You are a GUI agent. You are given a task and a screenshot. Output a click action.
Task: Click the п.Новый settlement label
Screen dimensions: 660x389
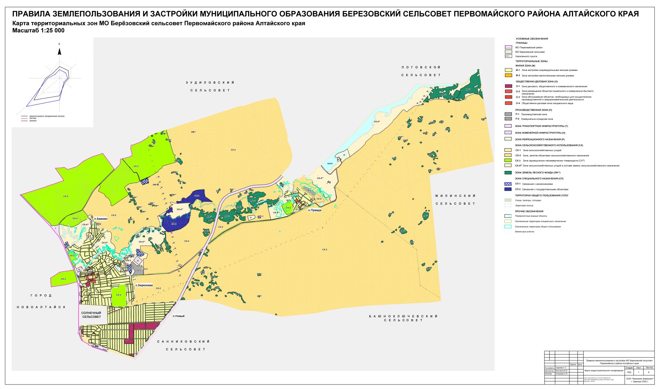pos(178,316)
